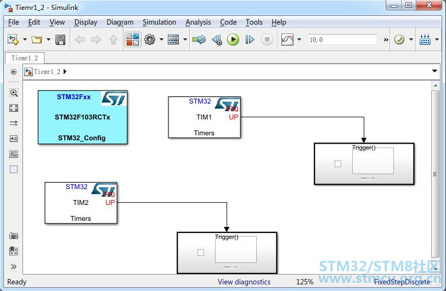The width and height of the screenshot is (446, 291).
Task: Click the Forward navigation arrow
Action: (x=97, y=39)
